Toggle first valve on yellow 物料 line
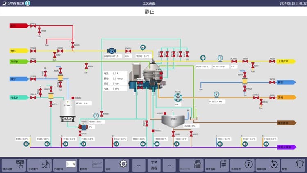307x173 pixels. pos(33,51)
